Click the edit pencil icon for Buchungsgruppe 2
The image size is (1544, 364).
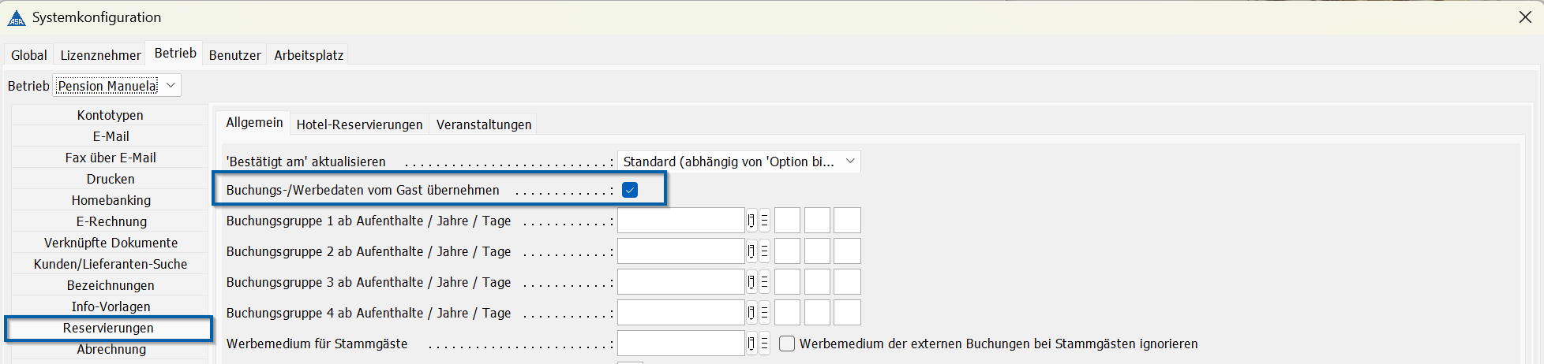pos(751,252)
